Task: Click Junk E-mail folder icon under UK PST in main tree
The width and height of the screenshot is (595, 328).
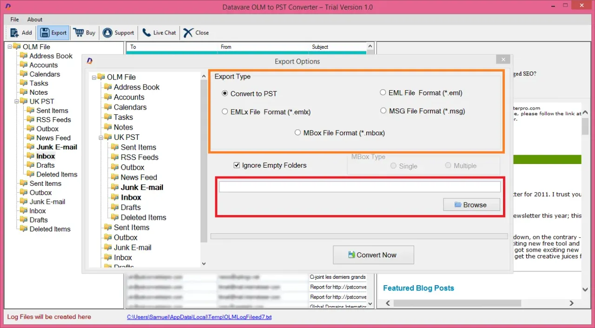Action: pyautogui.click(x=31, y=147)
